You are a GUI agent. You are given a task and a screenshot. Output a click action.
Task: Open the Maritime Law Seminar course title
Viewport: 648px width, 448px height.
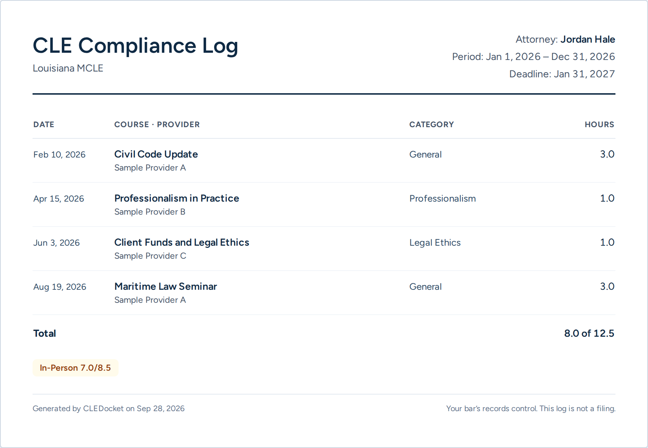pos(166,287)
